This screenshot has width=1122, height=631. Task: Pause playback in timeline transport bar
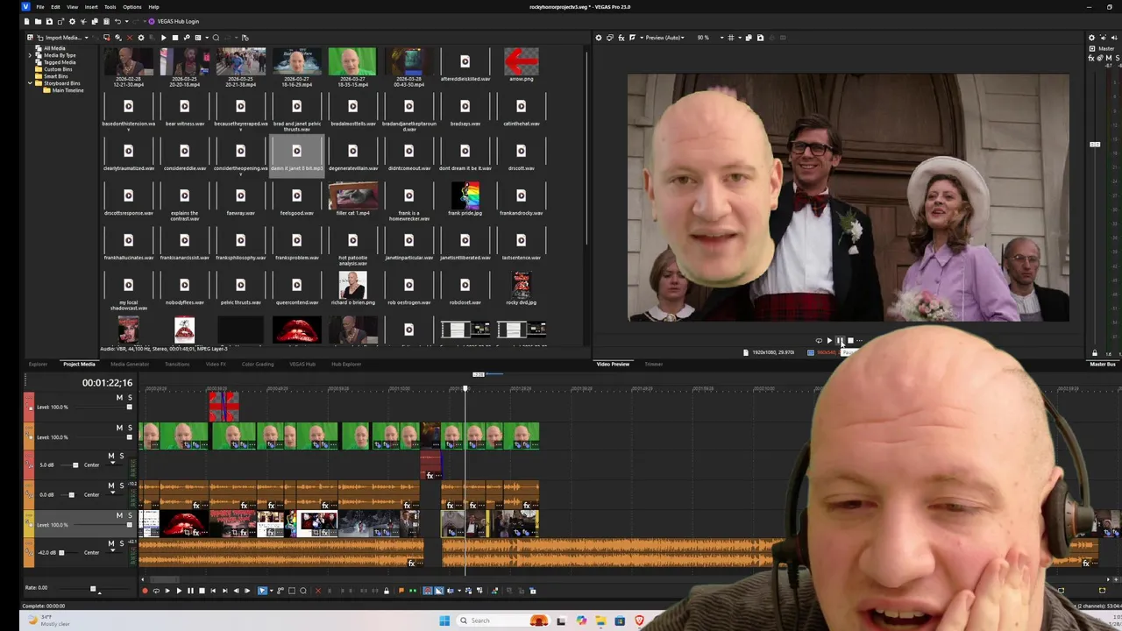[x=190, y=591]
